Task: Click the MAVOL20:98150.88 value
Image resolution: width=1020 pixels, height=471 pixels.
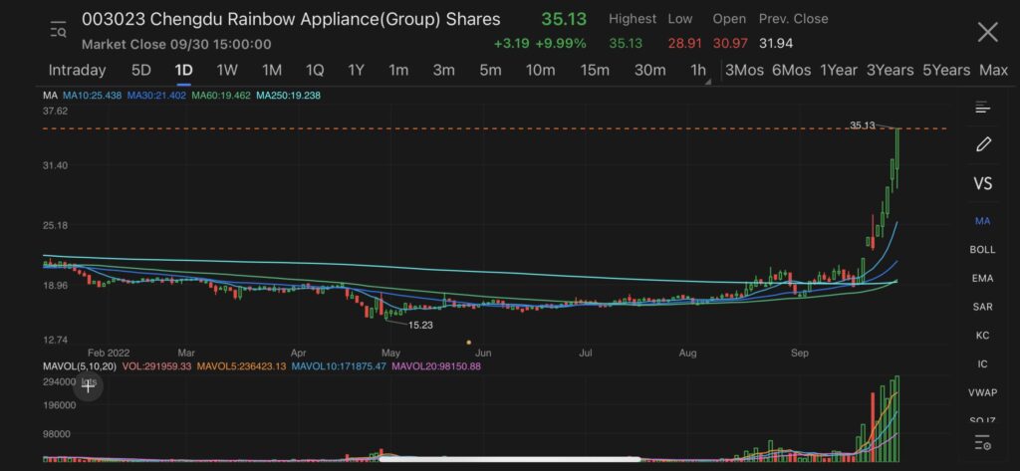Action: (x=436, y=366)
